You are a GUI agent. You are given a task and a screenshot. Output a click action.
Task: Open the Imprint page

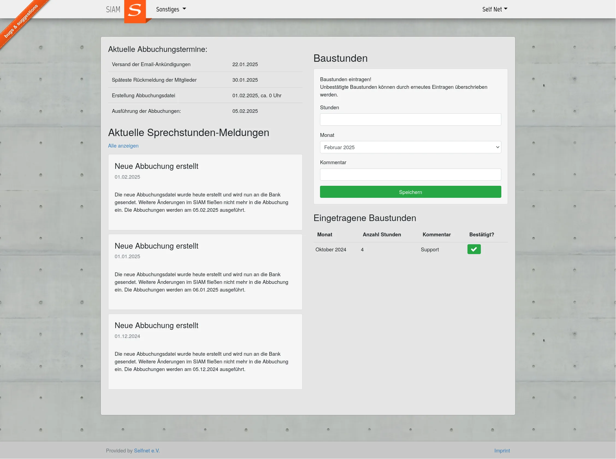coord(502,450)
